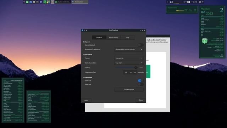This screenshot has height=128, width=227.
Task: Decrease Disappear after seconds with minus
Action: [131, 72]
